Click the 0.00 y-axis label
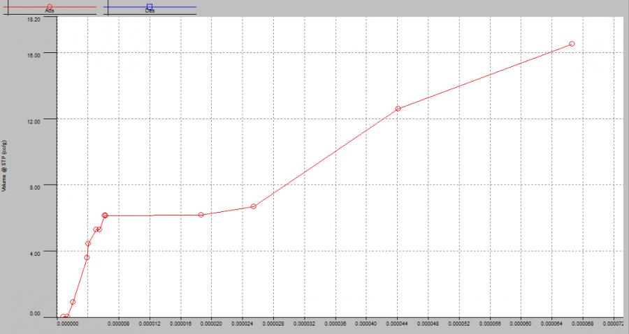 [x=35, y=314]
